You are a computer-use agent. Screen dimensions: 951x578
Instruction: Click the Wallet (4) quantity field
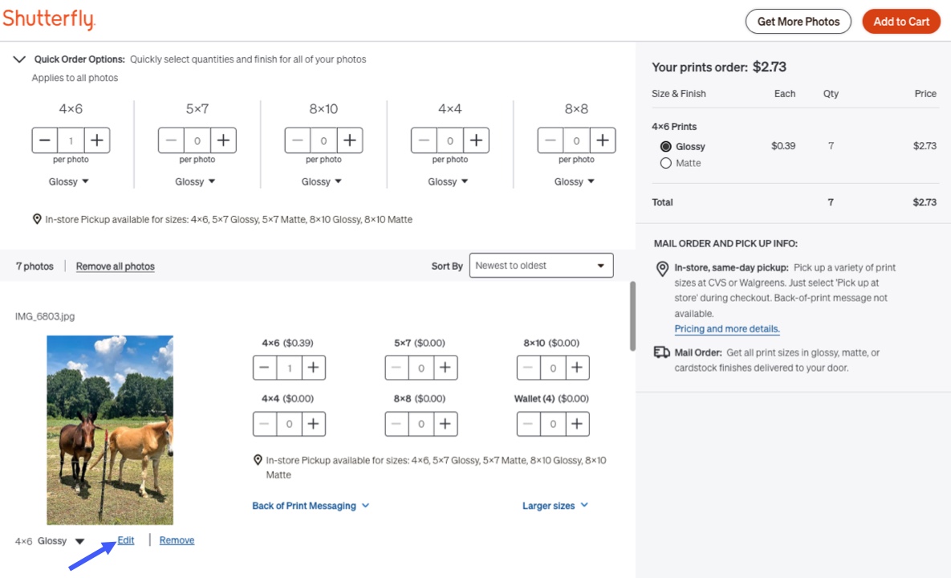tap(553, 424)
